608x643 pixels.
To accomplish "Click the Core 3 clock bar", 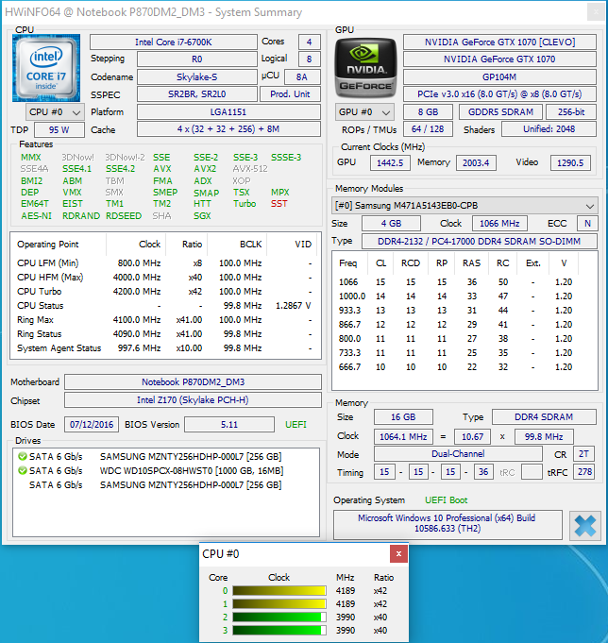I will coord(279,631).
